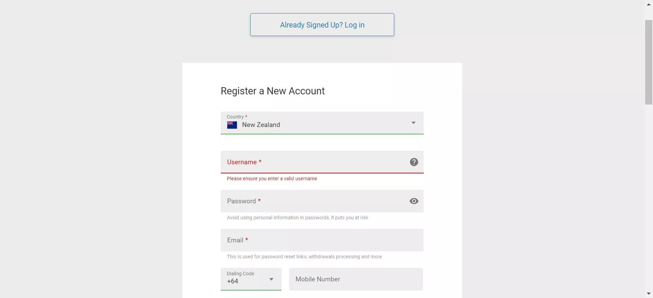Click the "Already Signed Up? Log in" button
The image size is (653, 298).
[322, 25]
